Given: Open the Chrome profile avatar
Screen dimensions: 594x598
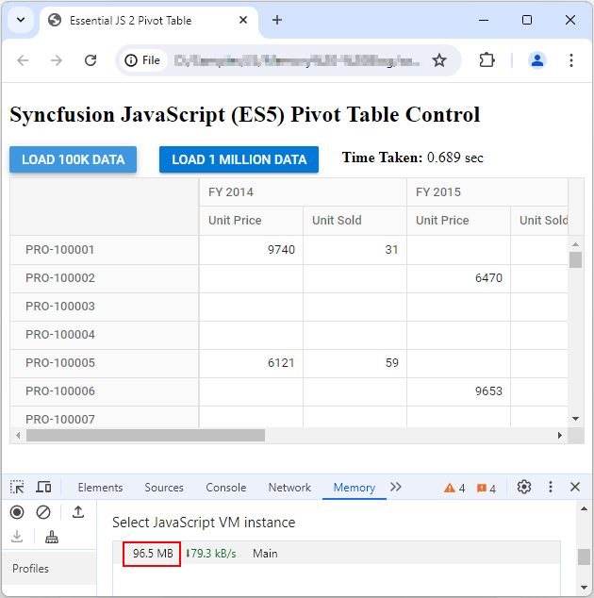Looking at the screenshot, I should tap(537, 60).
